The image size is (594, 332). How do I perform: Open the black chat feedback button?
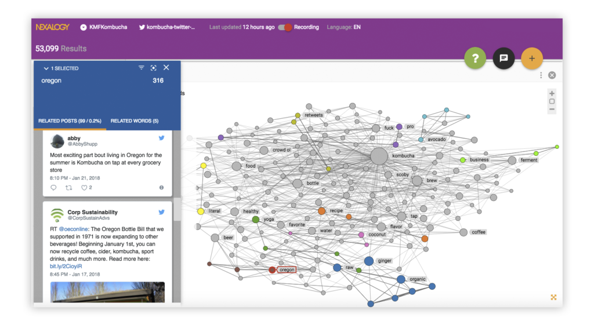click(504, 58)
